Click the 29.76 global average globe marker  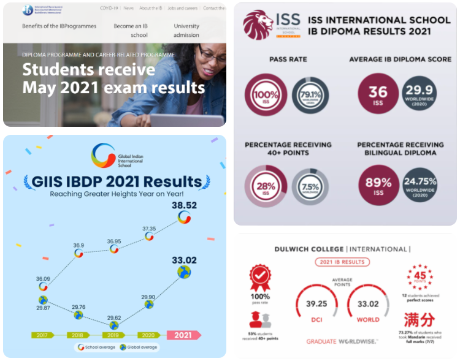(79, 315)
